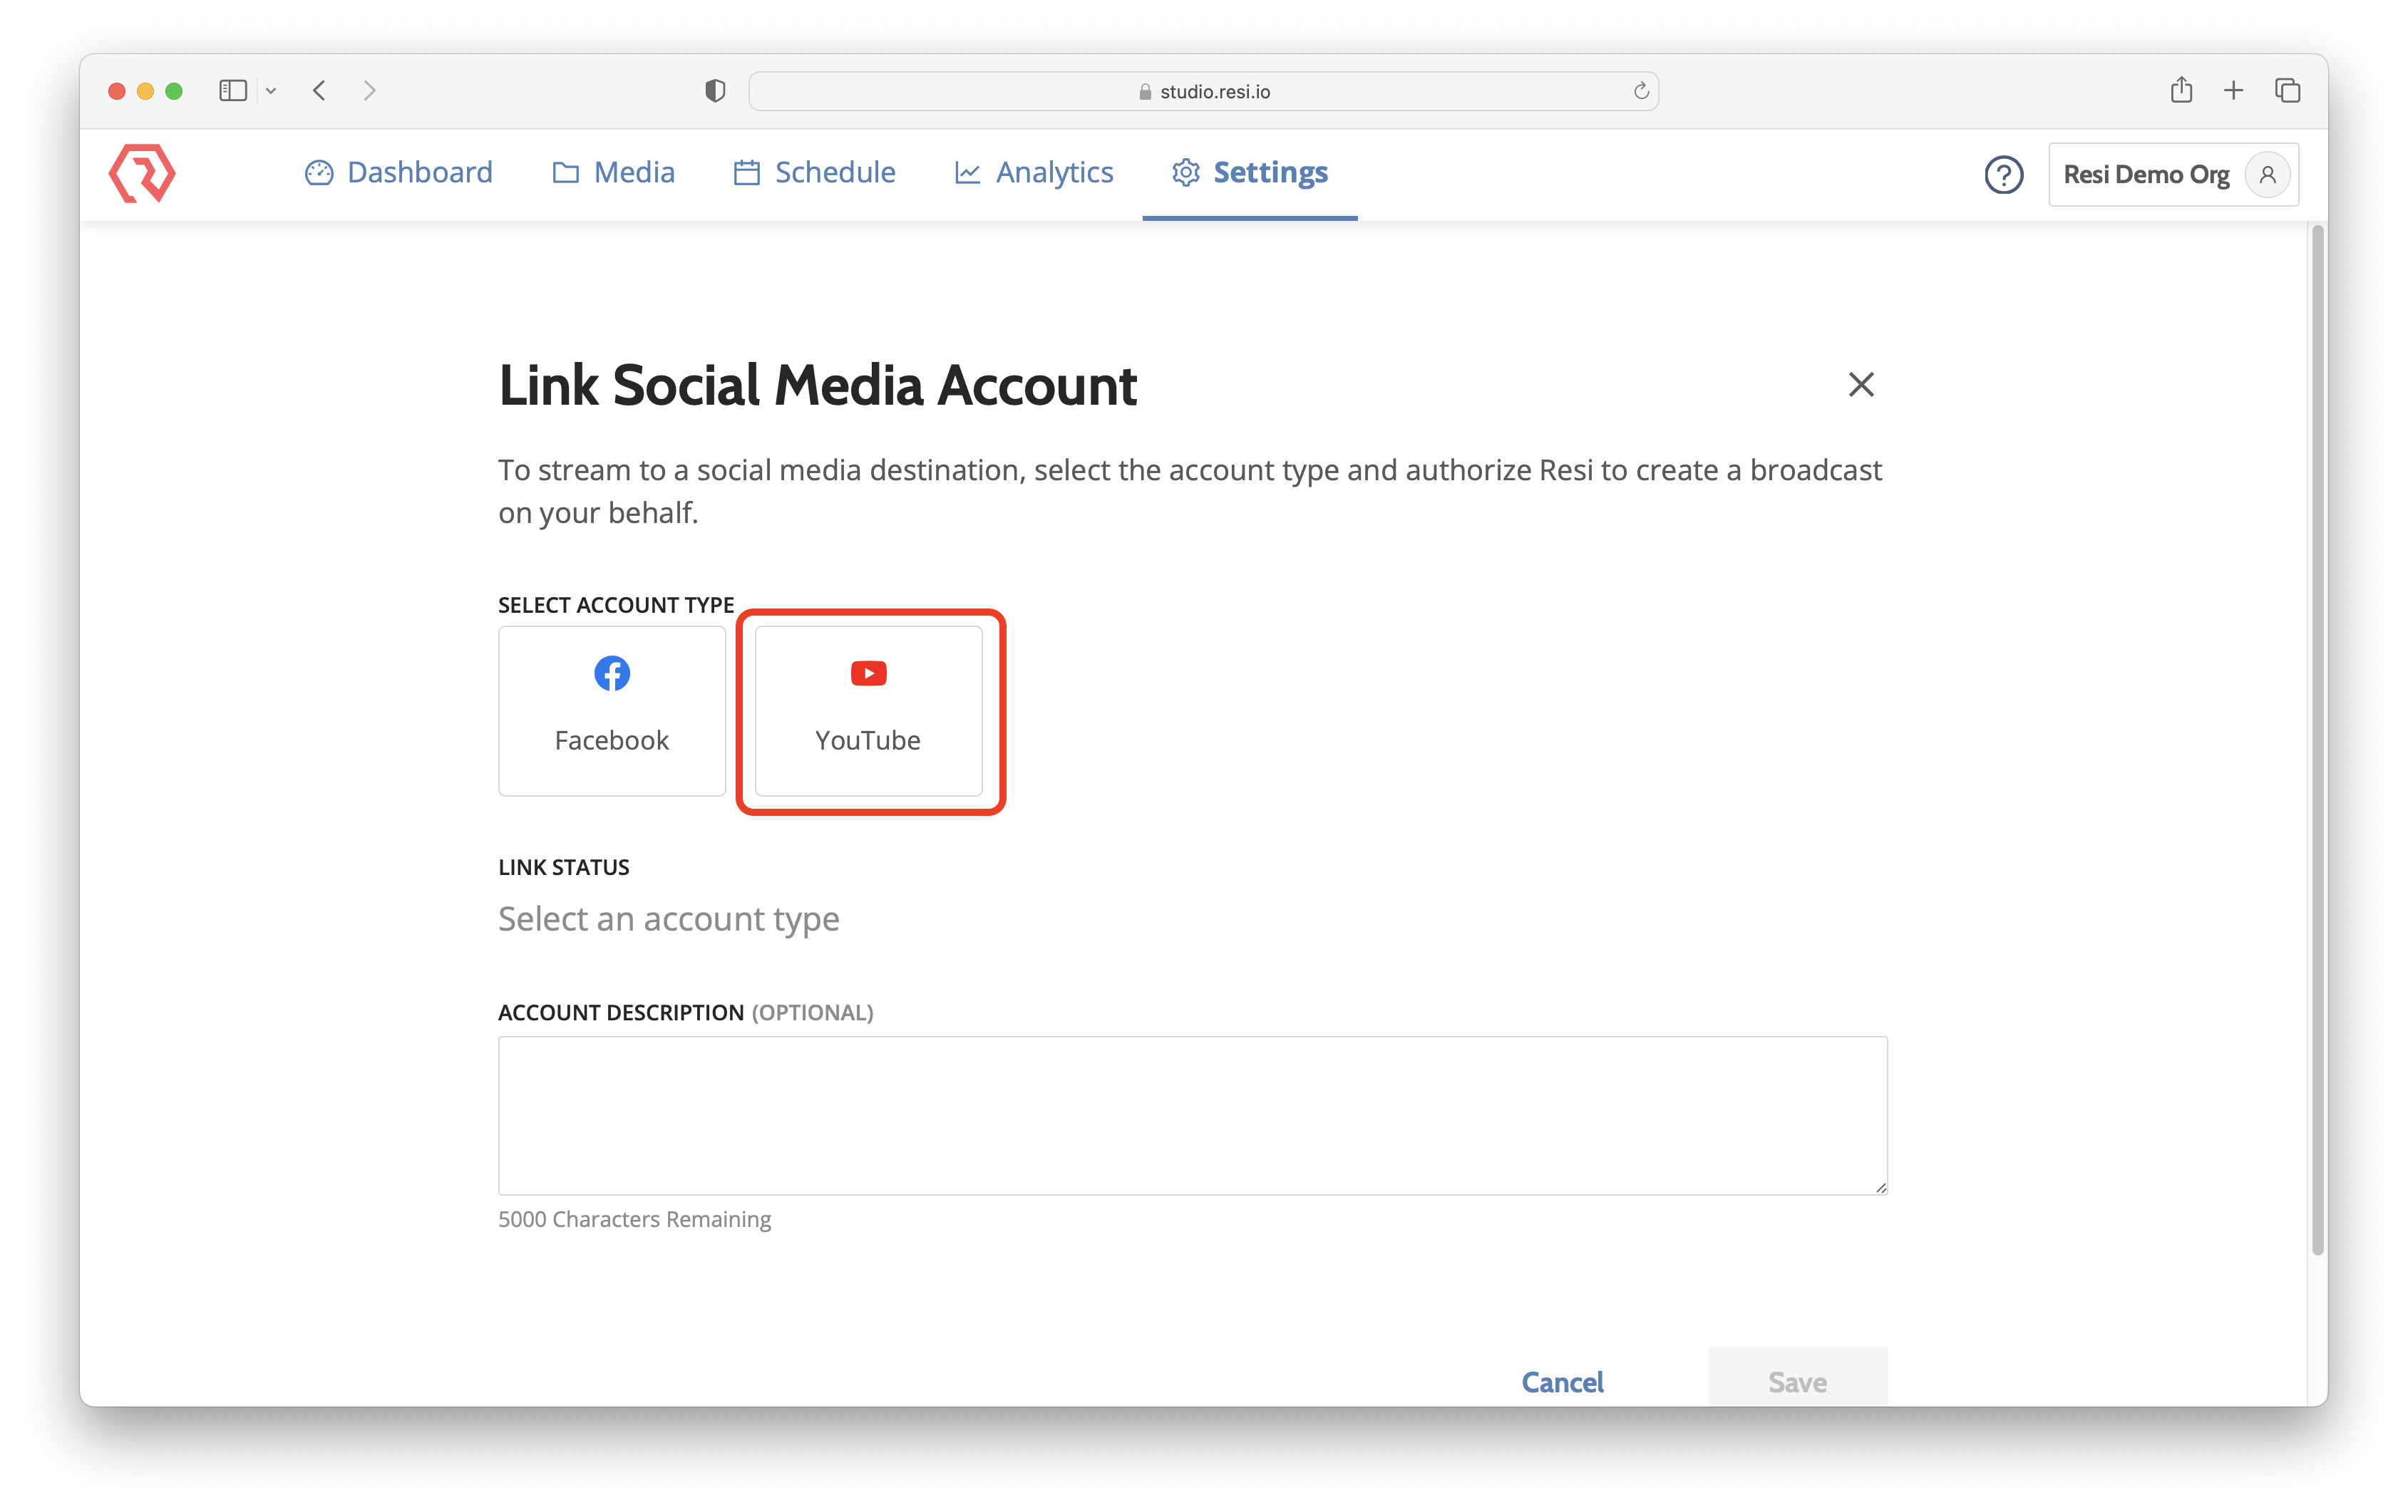
Task: Reload the studio.resi.io page
Action: (1640, 90)
